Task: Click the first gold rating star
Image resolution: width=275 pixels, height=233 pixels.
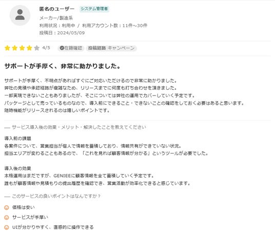Action: 7,48
